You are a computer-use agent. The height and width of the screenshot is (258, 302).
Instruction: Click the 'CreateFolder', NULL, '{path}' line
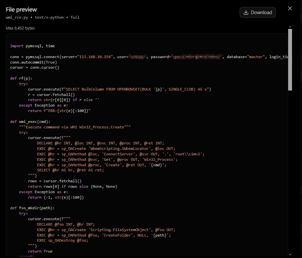(x=104, y=235)
